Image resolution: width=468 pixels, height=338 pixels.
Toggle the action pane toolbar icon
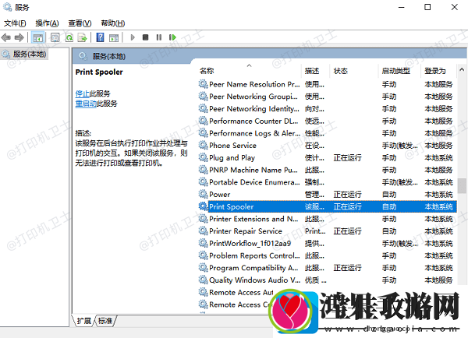click(x=114, y=37)
